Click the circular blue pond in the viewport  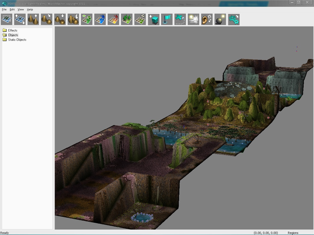coord(142,217)
